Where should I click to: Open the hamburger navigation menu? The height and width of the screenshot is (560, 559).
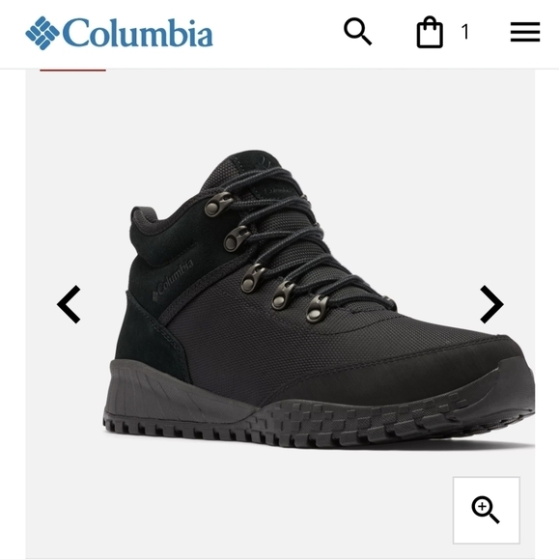coord(524,32)
